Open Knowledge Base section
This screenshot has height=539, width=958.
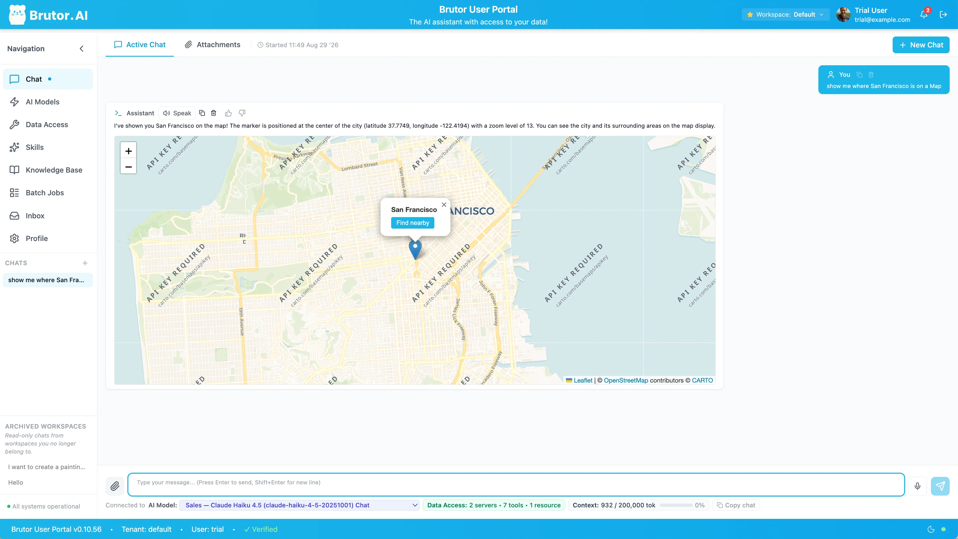point(47,170)
